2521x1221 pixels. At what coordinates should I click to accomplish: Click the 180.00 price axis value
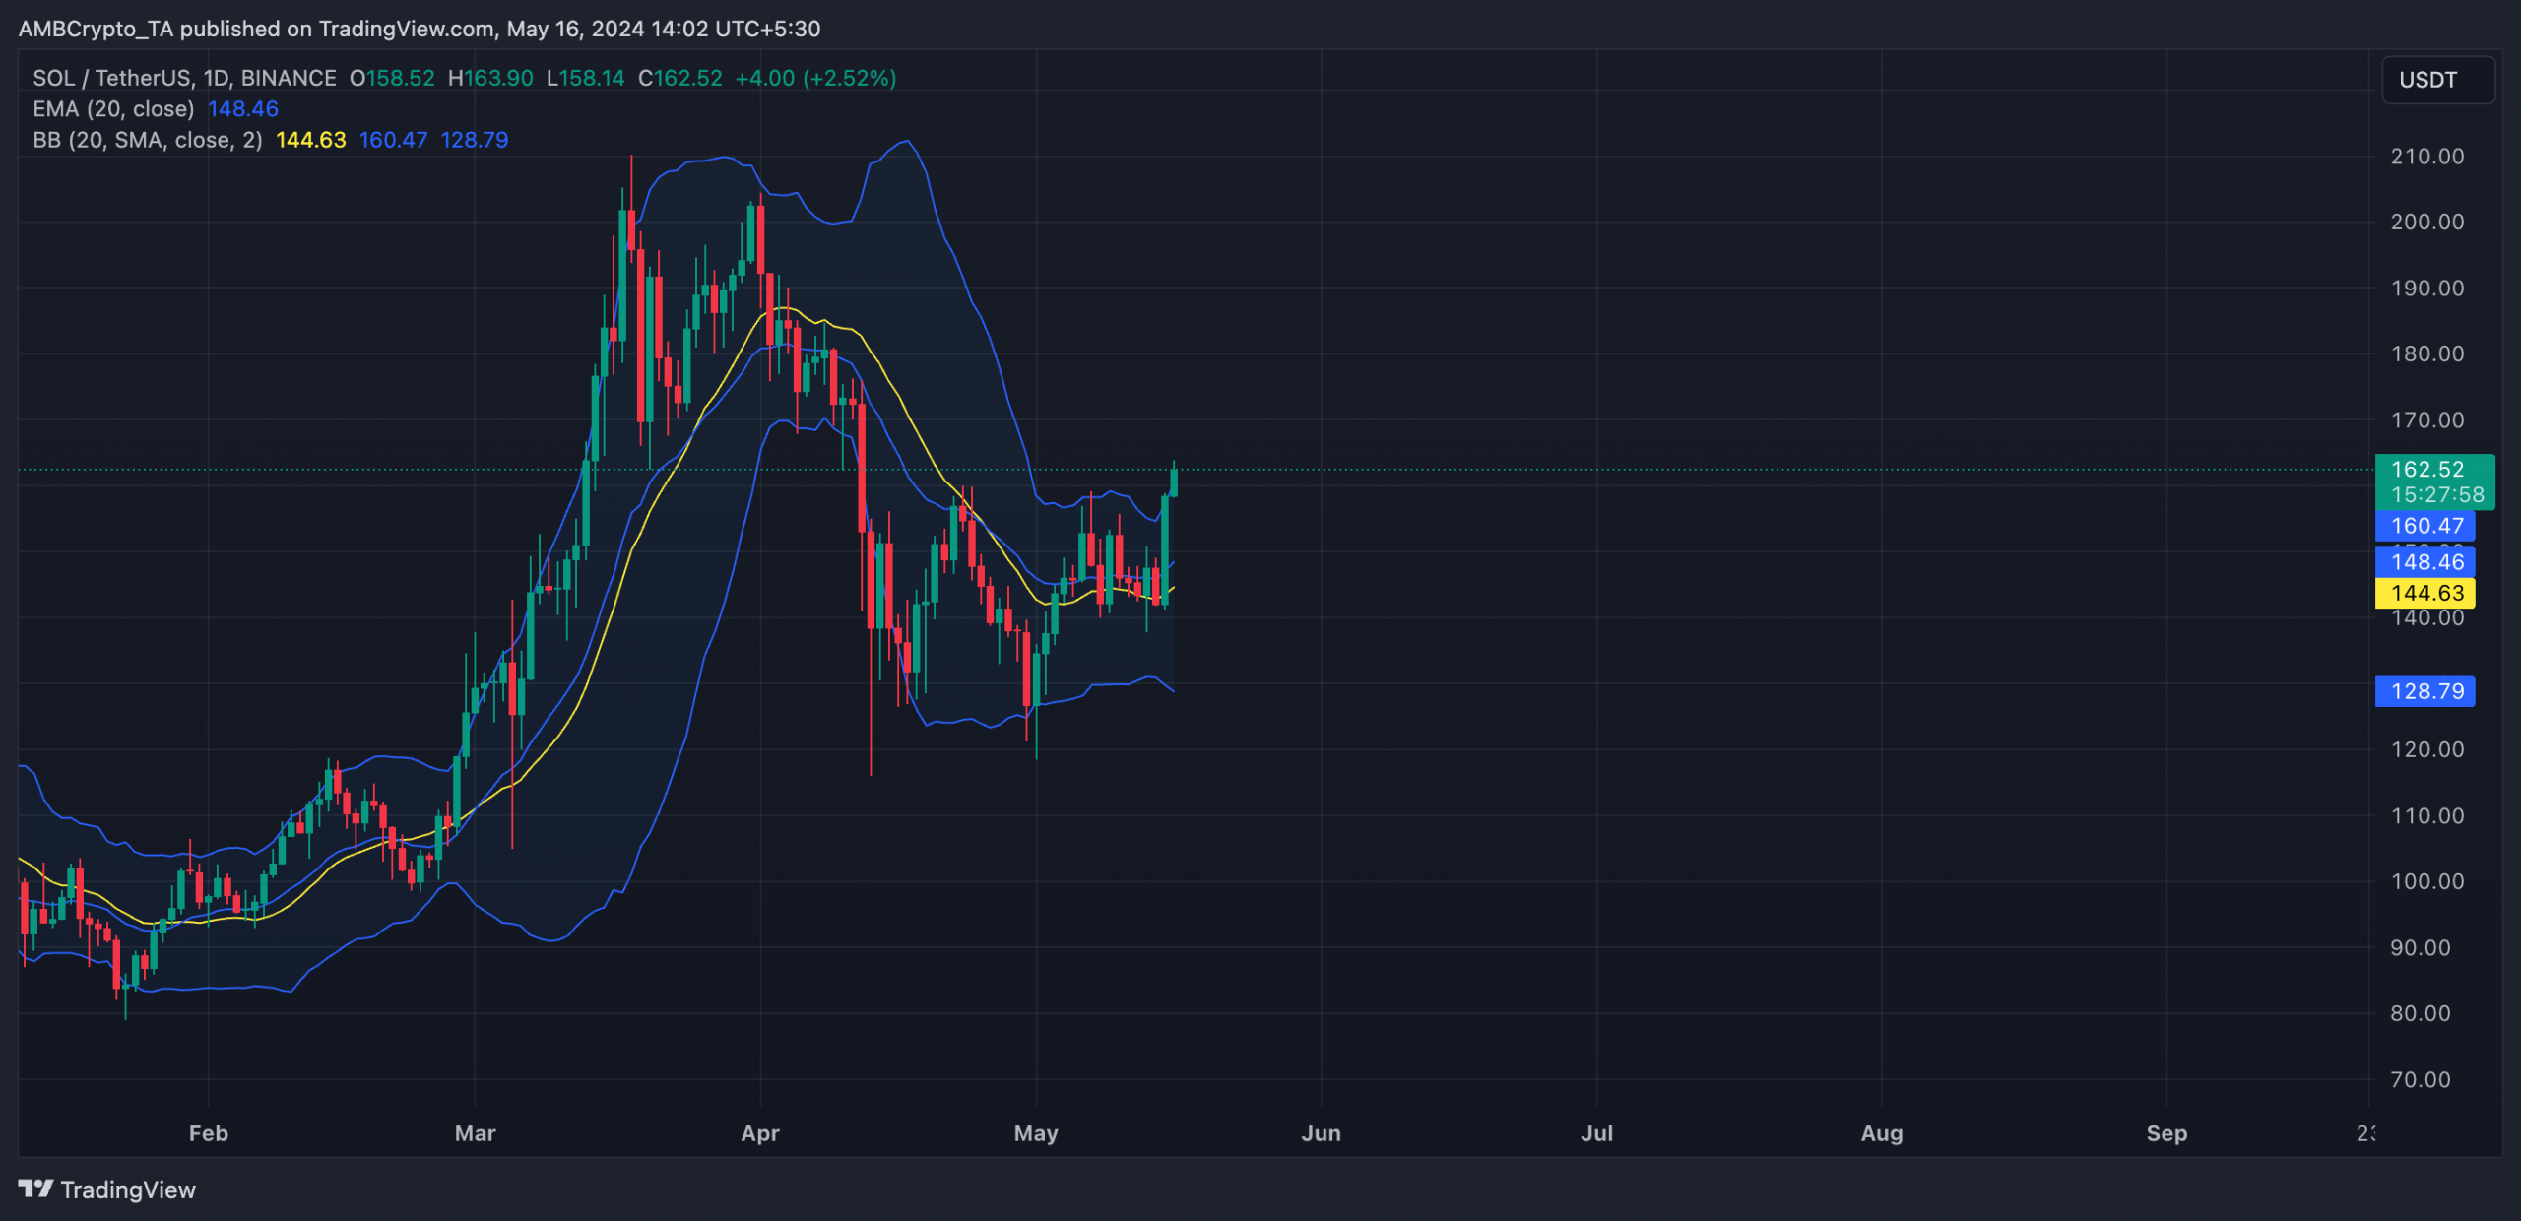pos(2427,353)
